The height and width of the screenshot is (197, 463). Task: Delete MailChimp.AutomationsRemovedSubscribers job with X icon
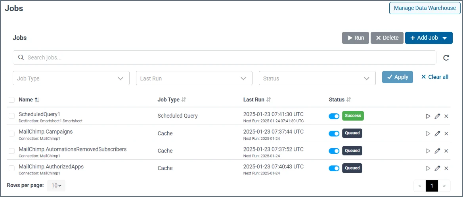click(446, 151)
